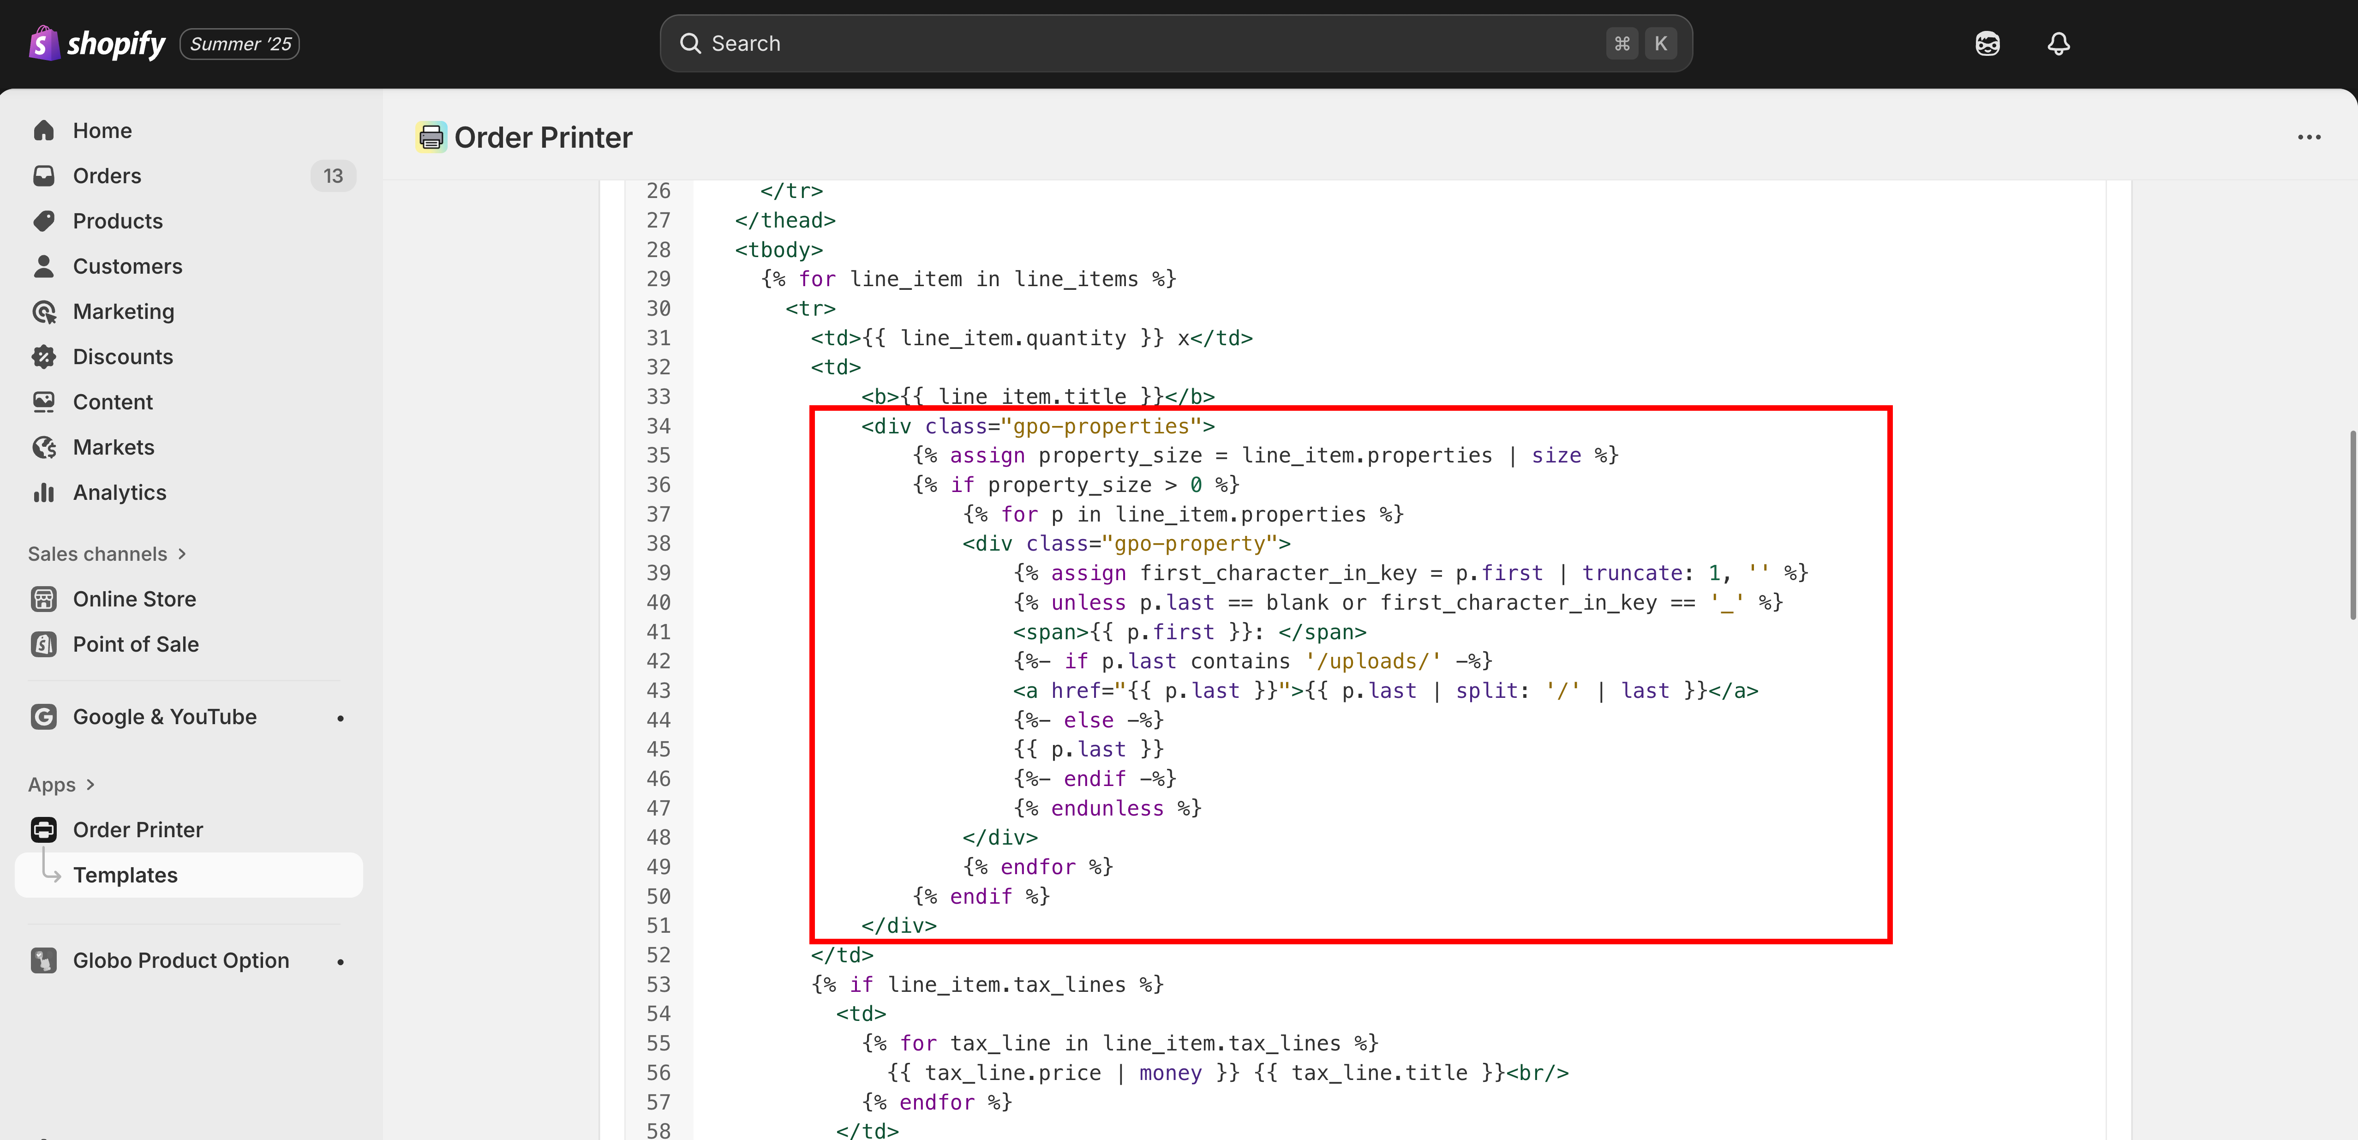The height and width of the screenshot is (1140, 2358).
Task: Select Online Store sales channel
Action: pyautogui.click(x=135, y=599)
